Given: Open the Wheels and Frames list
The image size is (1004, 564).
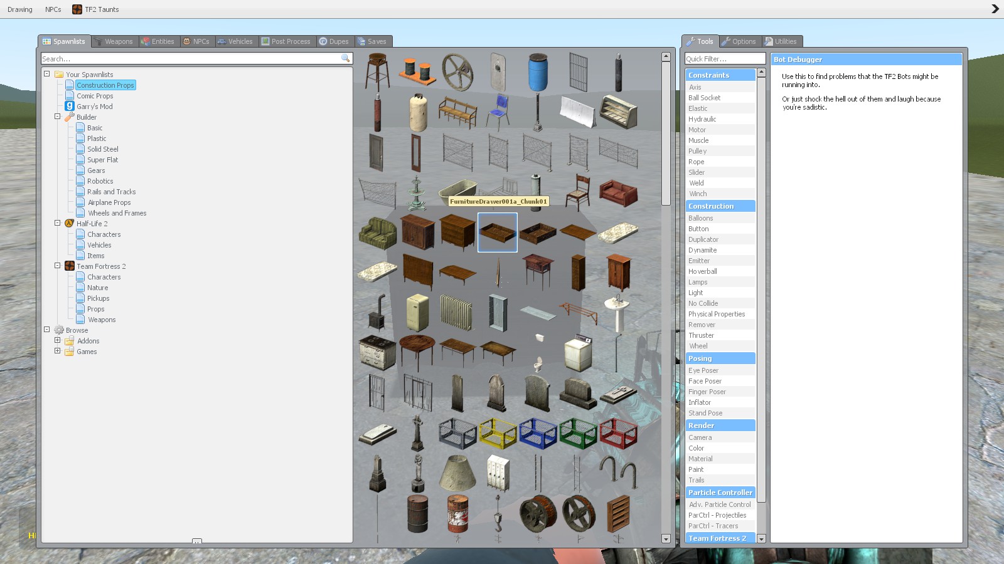Looking at the screenshot, I should pos(117,213).
